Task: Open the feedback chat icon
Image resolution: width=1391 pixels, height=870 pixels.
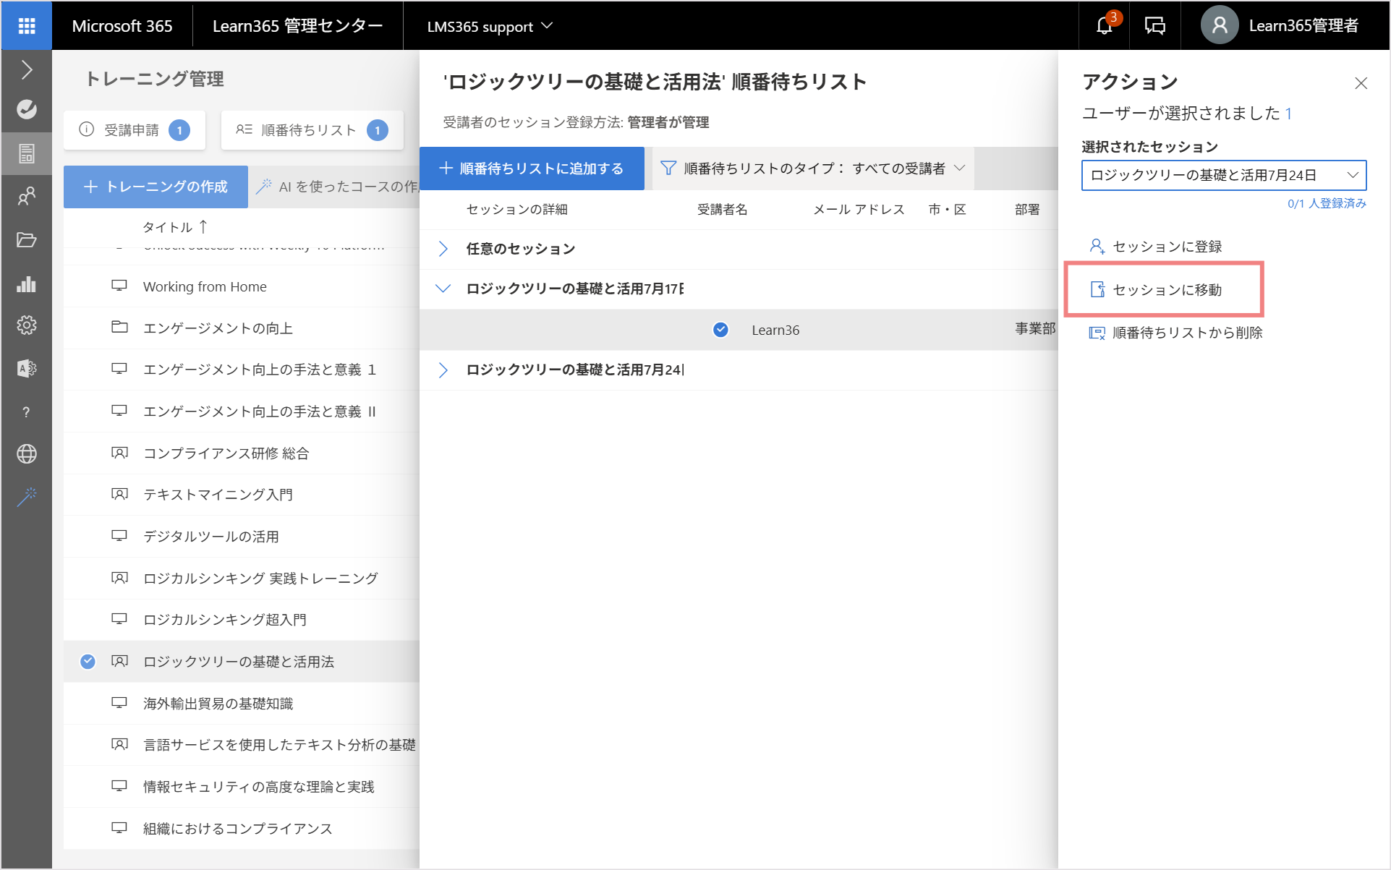Action: 1155,26
